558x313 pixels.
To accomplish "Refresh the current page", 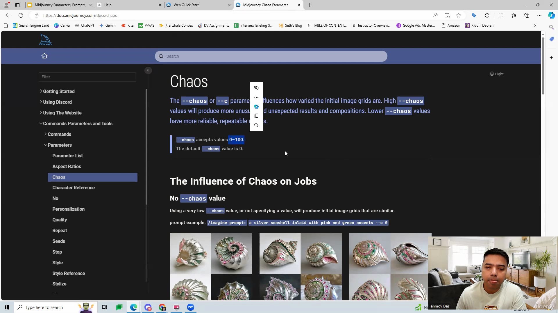I will coord(21,15).
